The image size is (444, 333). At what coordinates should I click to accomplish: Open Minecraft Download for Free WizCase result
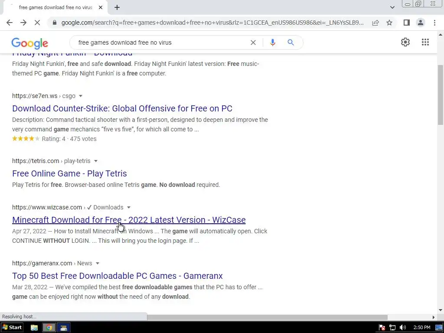129,220
